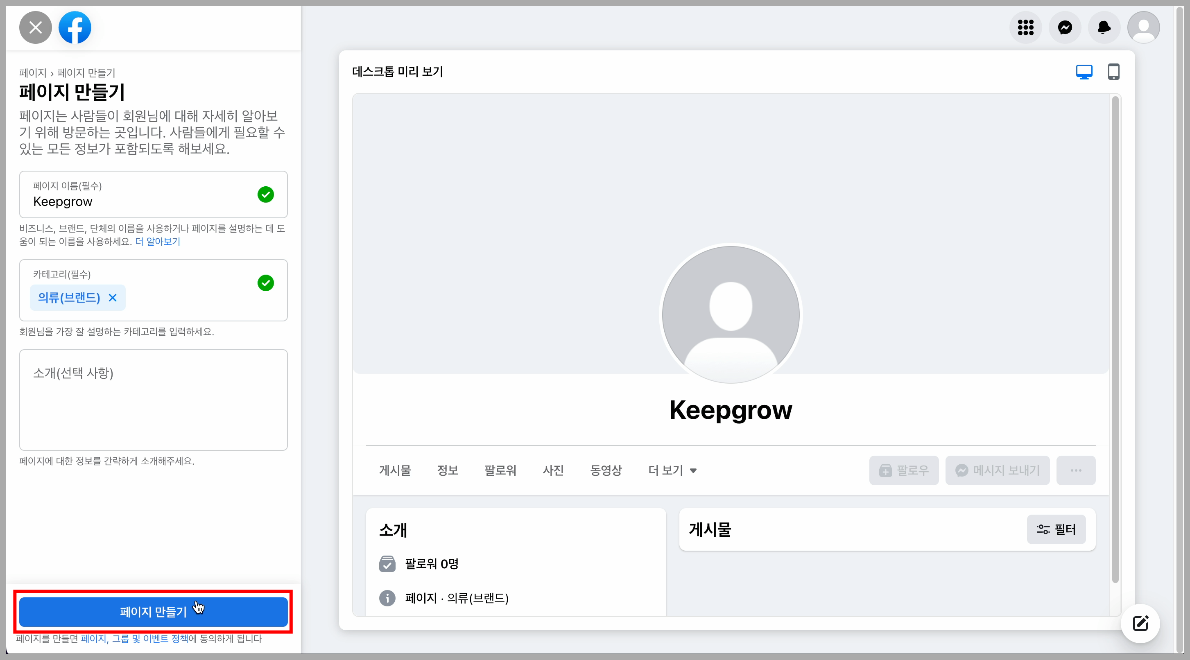This screenshot has height=660, width=1190.
Task: Select the desktop preview monitor icon
Action: pos(1084,72)
